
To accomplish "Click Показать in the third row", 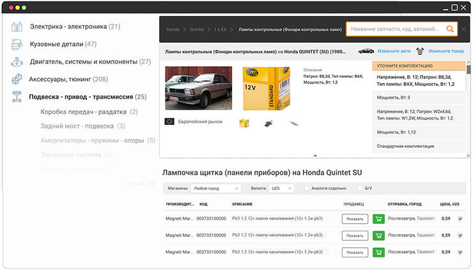I will pos(355,252).
